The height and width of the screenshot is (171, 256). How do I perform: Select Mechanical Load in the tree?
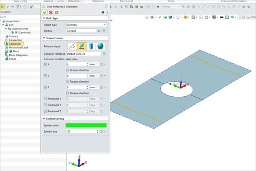click(18, 48)
